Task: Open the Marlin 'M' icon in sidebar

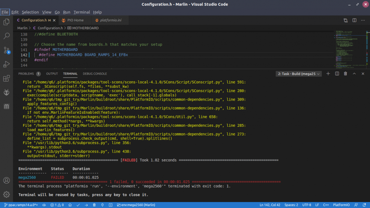Action: [x=6, y=106]
